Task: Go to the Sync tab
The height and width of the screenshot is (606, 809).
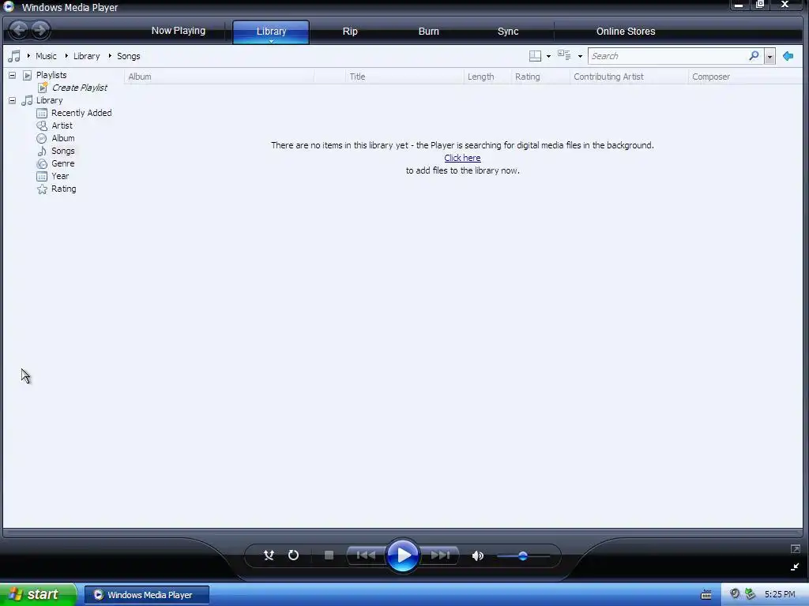Action: (x=508, y=31)
